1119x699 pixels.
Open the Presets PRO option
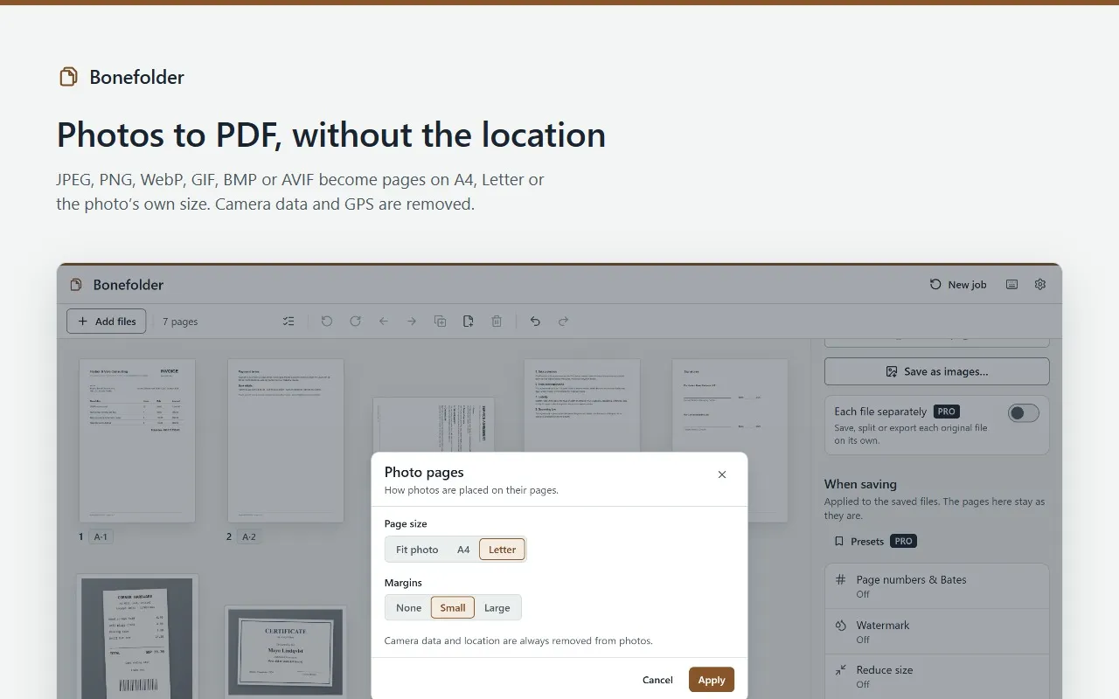875,542
